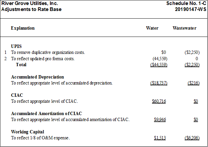Click the $9,946 amortization value
Screen dimensions: 208x147
pos(160,120)
